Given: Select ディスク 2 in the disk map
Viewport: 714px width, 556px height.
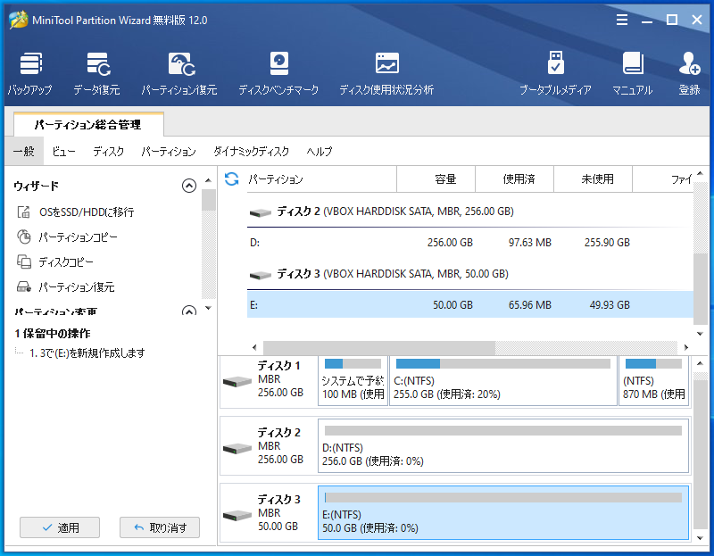Looking at the screenshot, I should coord(269,446).
